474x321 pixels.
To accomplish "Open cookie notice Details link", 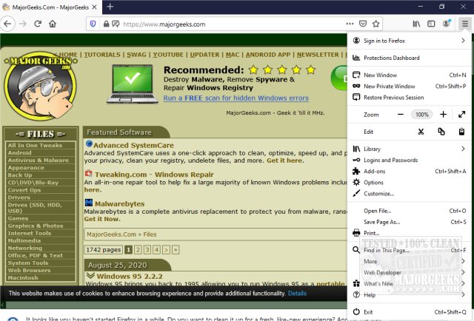I will (297, 293).
